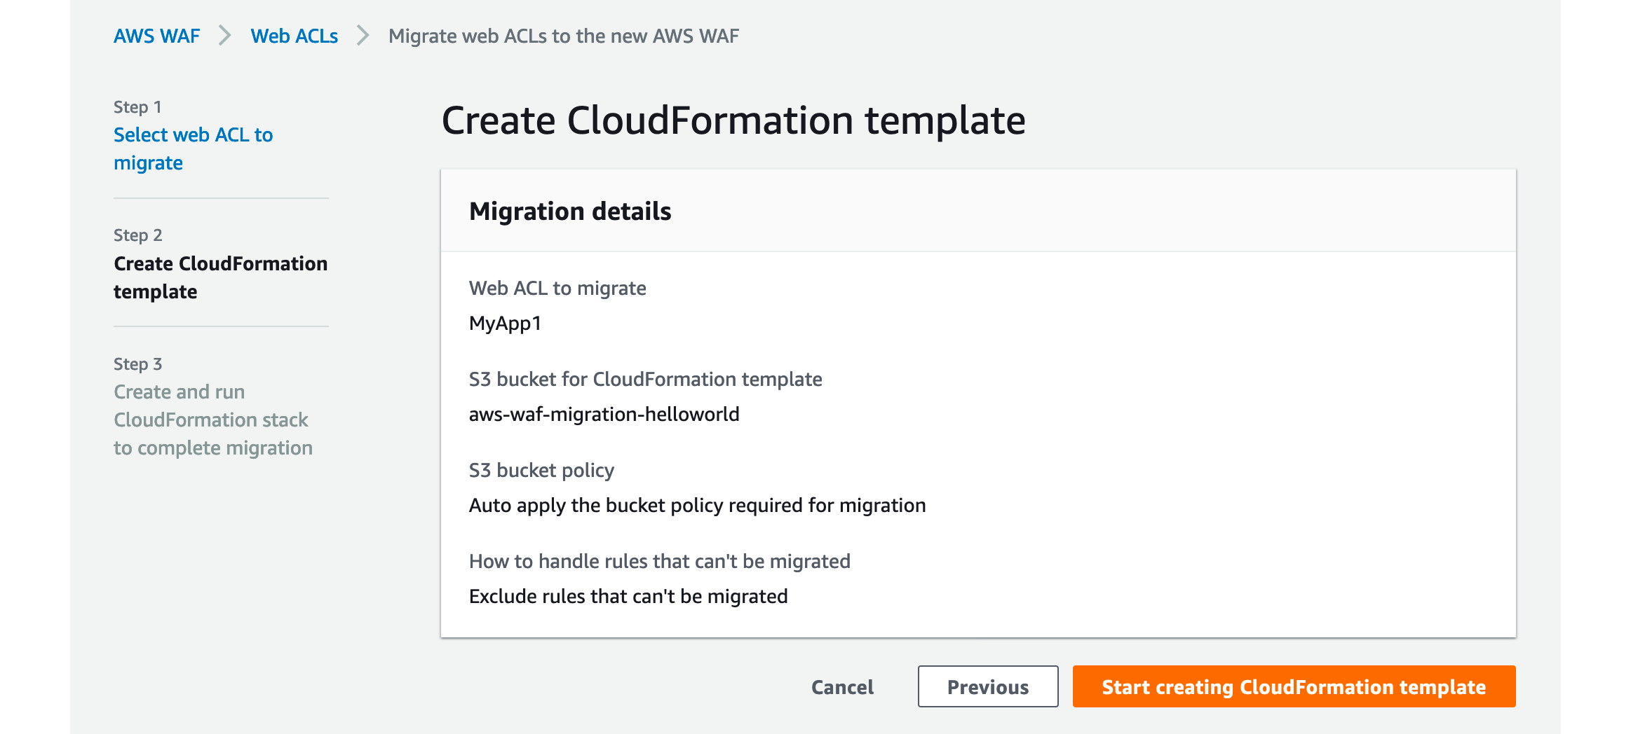Image resolution: width=1631 pixels, height=734 pixels.
Task: Select Auto apply the bucket policy text
Action: (697, 505)
